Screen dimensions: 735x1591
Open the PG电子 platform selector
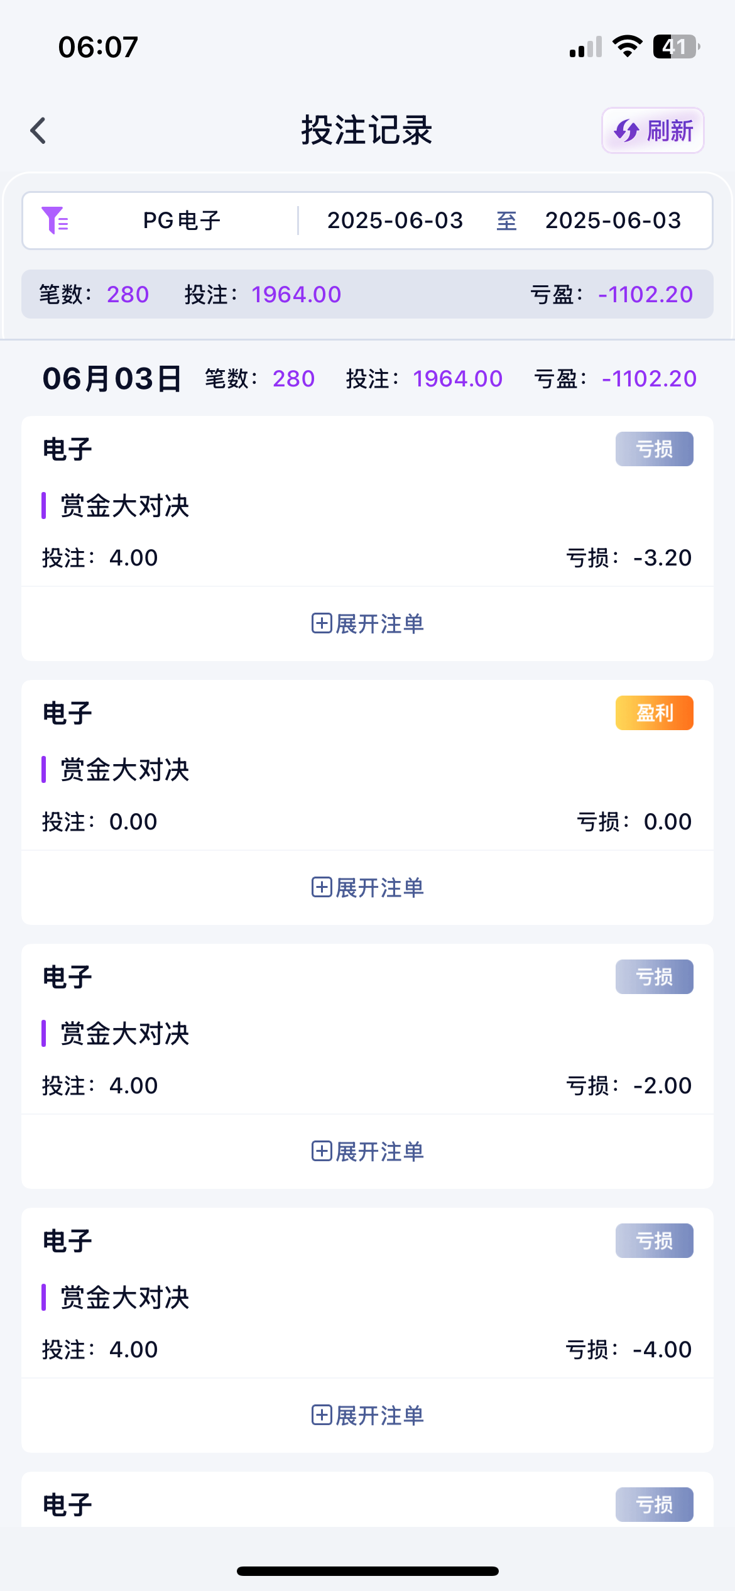pyautogui.click(x=182, y=221)
